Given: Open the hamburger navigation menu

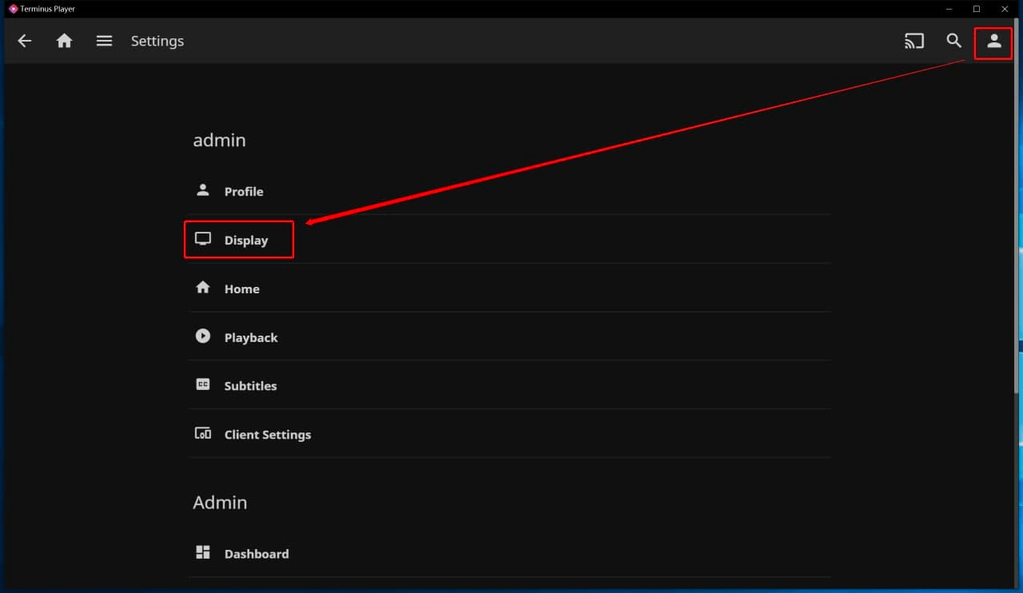Looking at the screenshot, I should [x=104, y=41].
